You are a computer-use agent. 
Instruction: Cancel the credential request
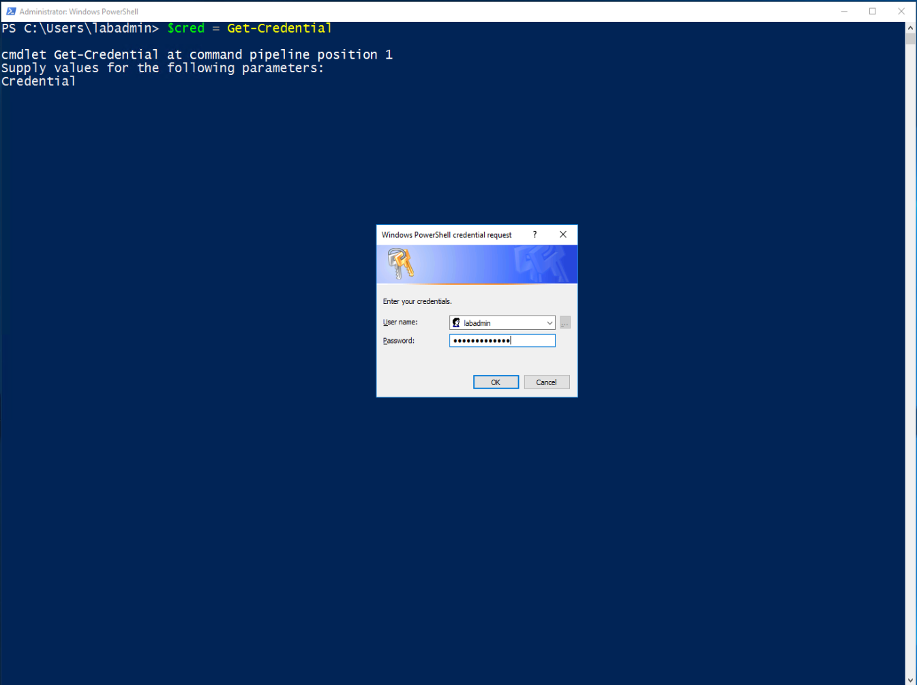[546, 382]
